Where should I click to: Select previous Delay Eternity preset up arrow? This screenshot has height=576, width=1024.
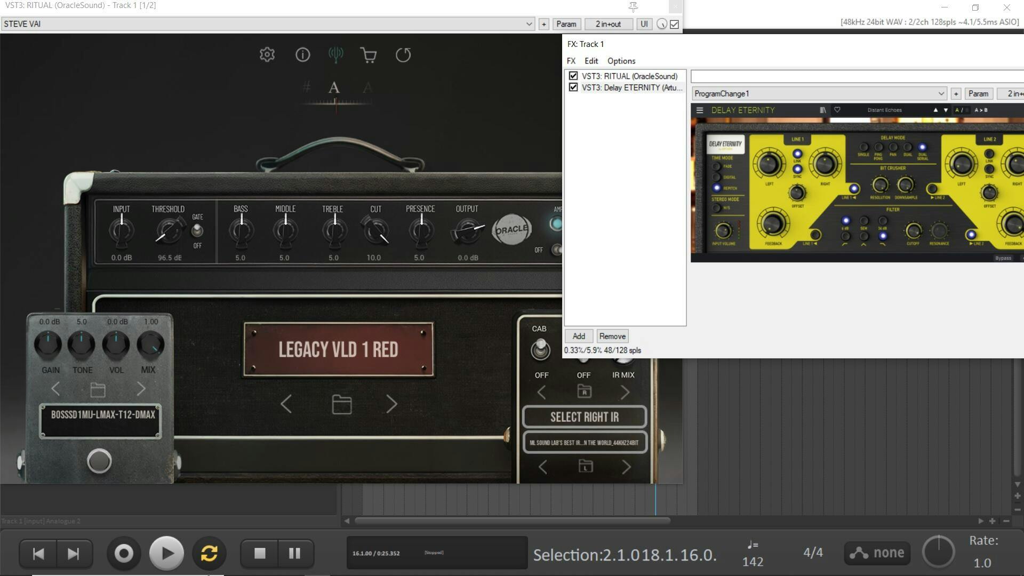click(935, 110)
